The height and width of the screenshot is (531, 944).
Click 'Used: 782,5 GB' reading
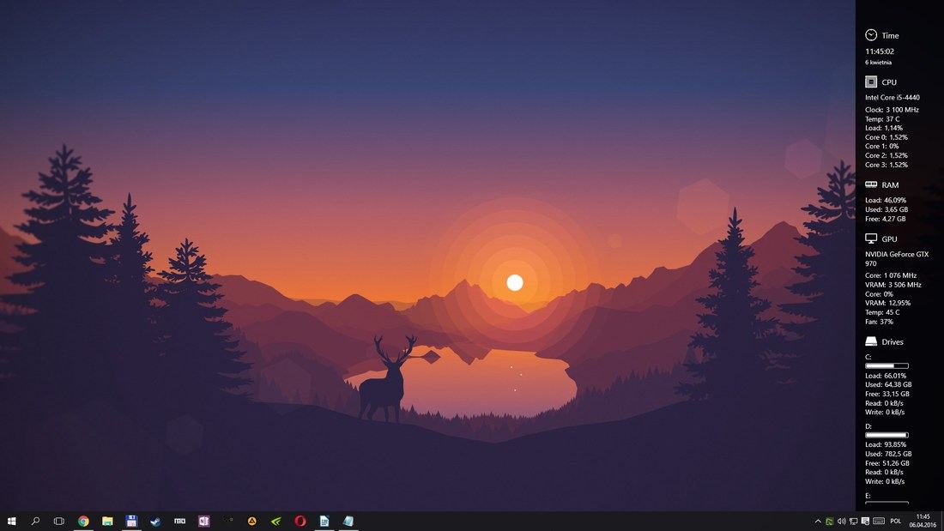coord(888,454)
